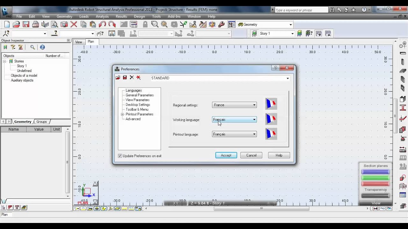The width and height of the screenshot is (408, 229).
Task: Click the Cancel button
Action: pos(251,155)
